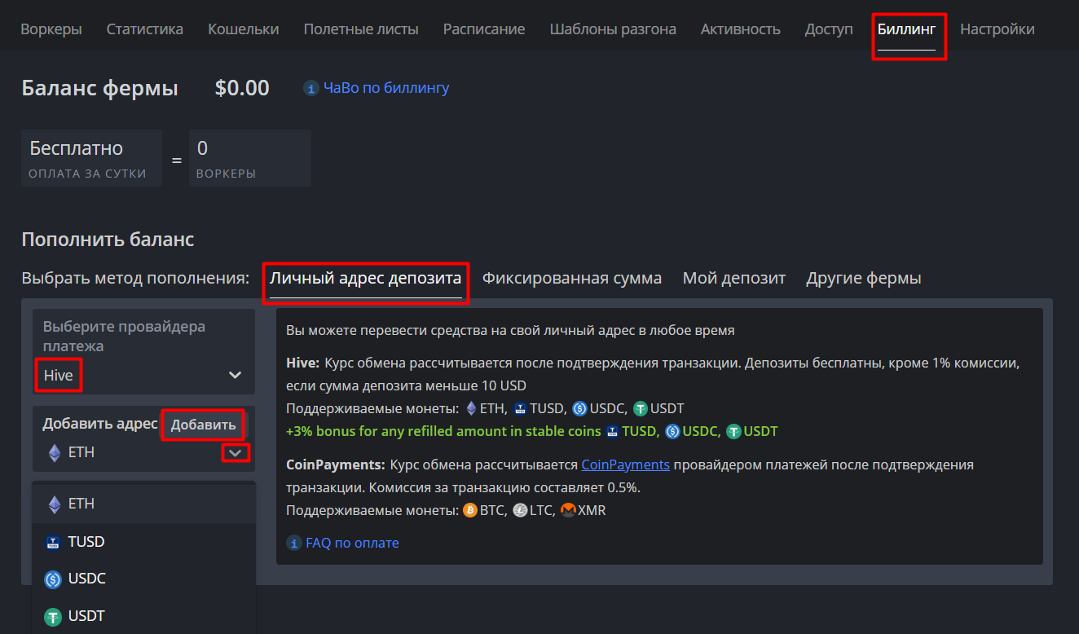
Task: Click the $0.00 balance value
Action: (x=242, y=88)
